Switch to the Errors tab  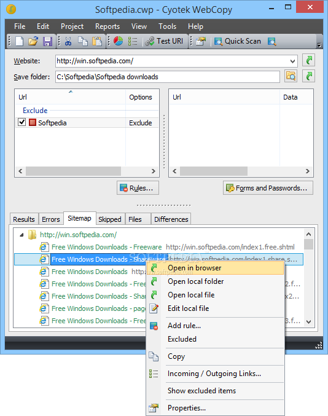(x=51, y=219)
